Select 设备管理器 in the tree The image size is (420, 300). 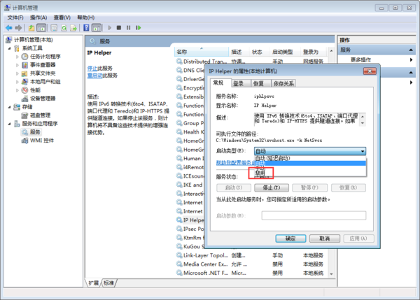(x=43, y=98)
